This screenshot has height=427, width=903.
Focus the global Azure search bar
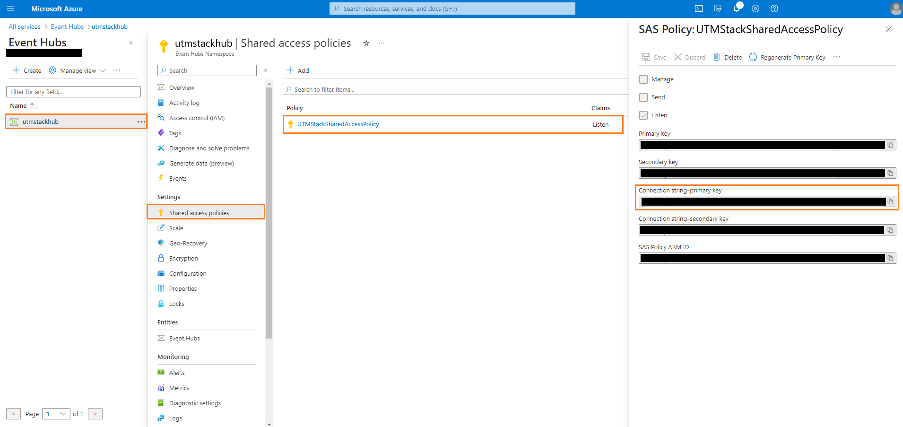point(452,9)
